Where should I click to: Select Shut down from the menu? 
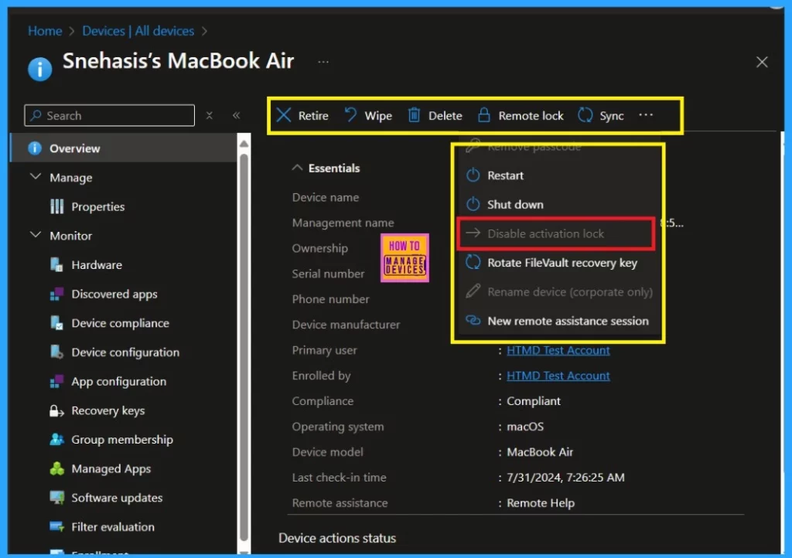click(x=560, y=204)
